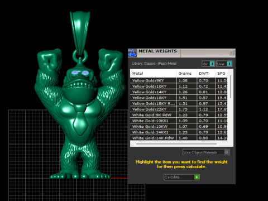268x201 pixels.
Task: Click the DWT column header
Action: pyautogui.click(x=206, y=73)
